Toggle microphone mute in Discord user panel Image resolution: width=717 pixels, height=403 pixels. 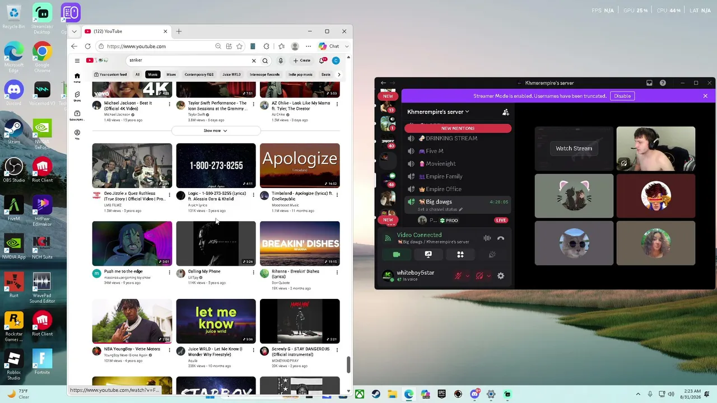[x=458, y=276]
